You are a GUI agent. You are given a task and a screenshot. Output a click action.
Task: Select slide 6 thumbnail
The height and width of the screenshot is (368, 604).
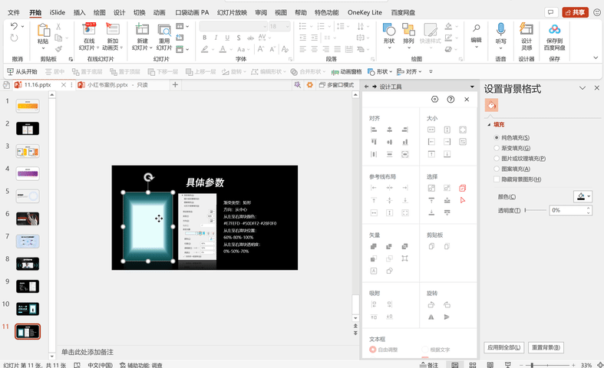coord(28,219)
